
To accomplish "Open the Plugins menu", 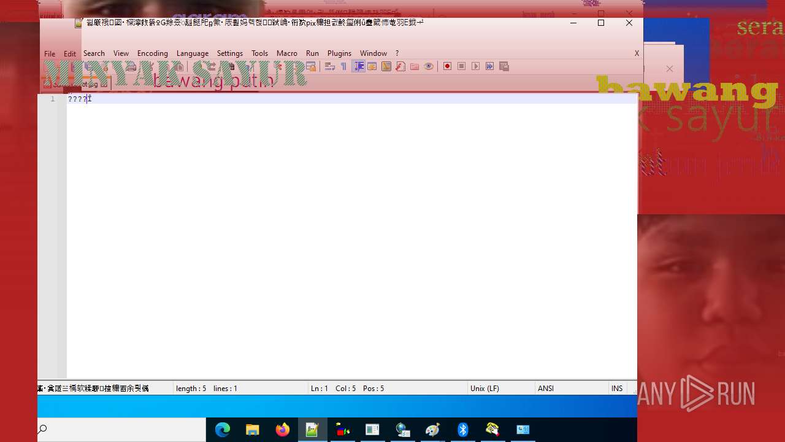I will (339, 53).
